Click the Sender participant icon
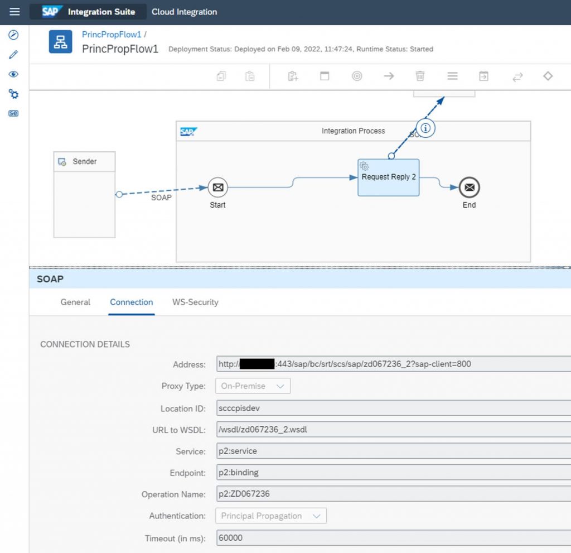Viewport: 571px width, 553px height. pos(62,162)
